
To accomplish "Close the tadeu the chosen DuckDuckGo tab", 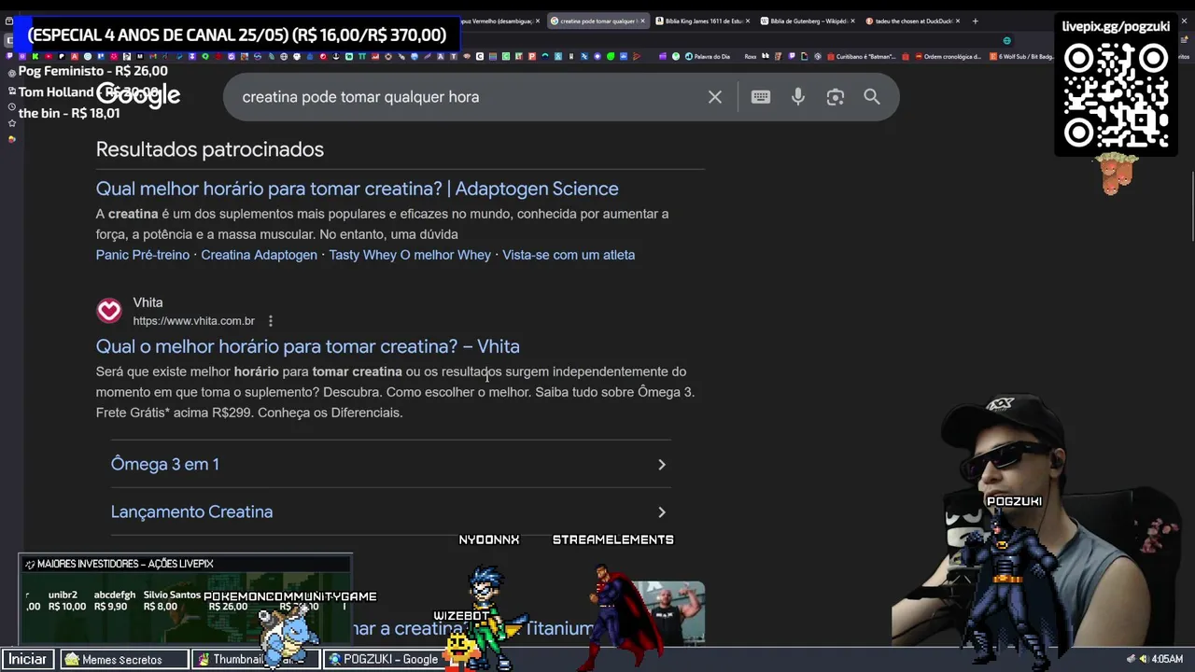I will click(x=957, y=21).
